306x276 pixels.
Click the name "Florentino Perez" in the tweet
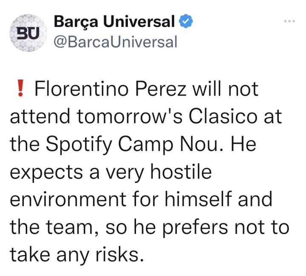(108, 89)
